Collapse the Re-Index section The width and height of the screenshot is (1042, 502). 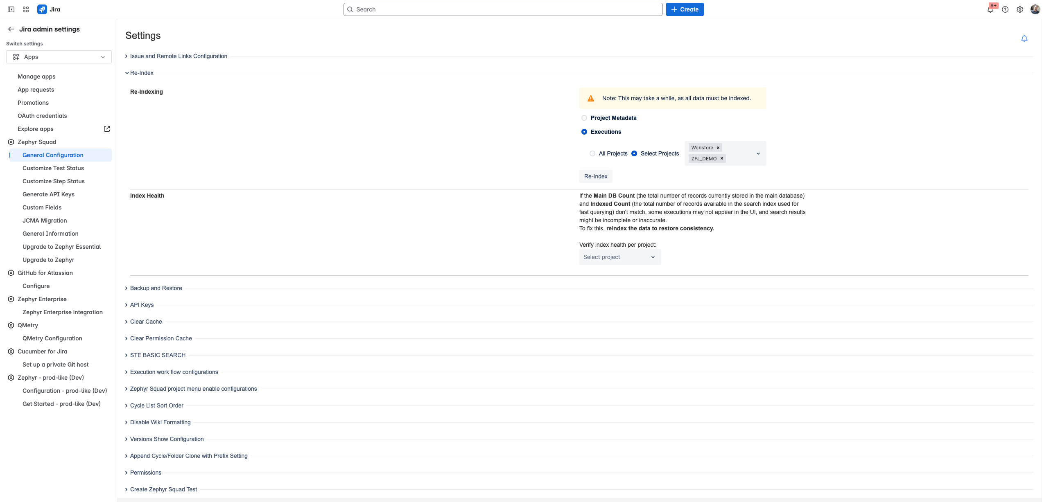[142, 73]
